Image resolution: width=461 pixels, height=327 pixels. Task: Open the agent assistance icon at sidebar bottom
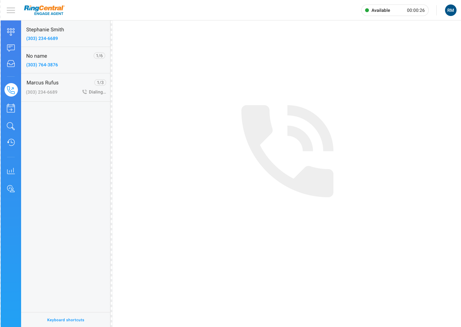[x=11, y=189]
